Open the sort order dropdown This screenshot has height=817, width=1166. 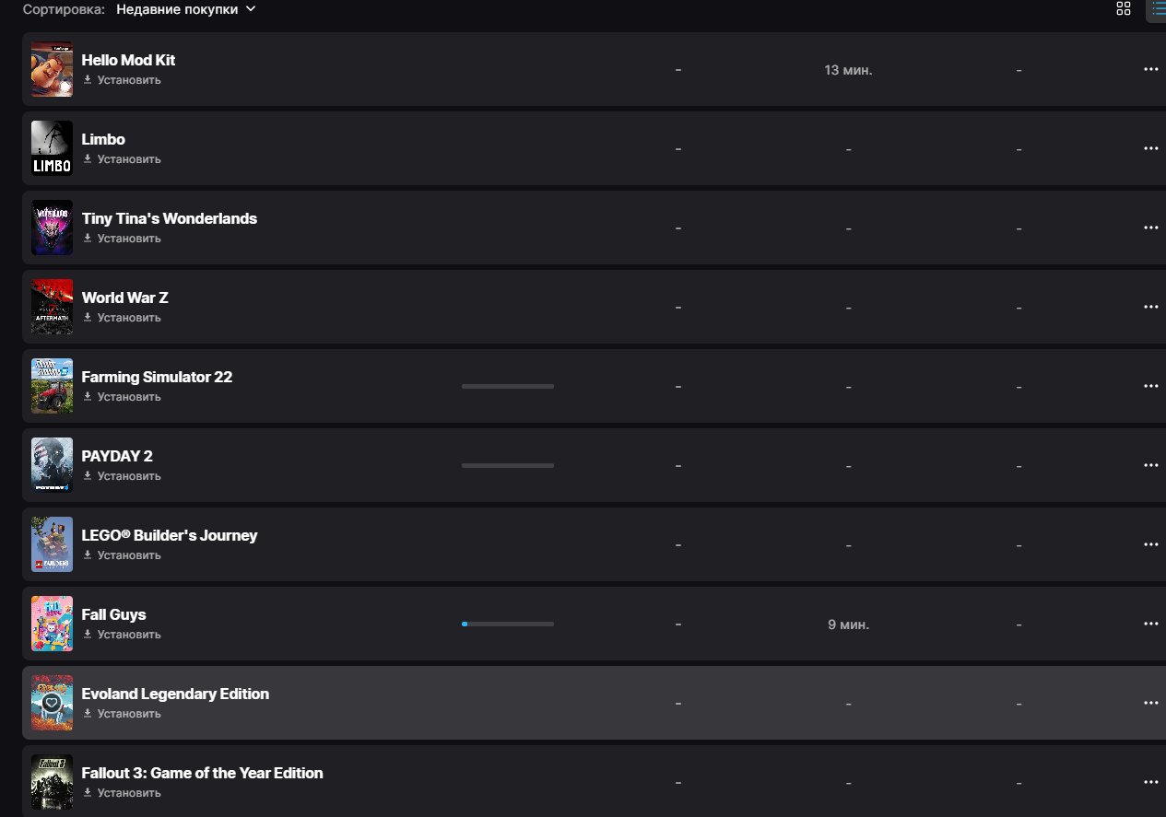tap(185, 9)
